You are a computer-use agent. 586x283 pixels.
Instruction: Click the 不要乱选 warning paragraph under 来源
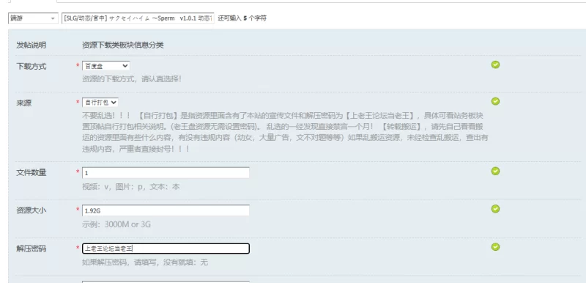[x=285, y=132]
